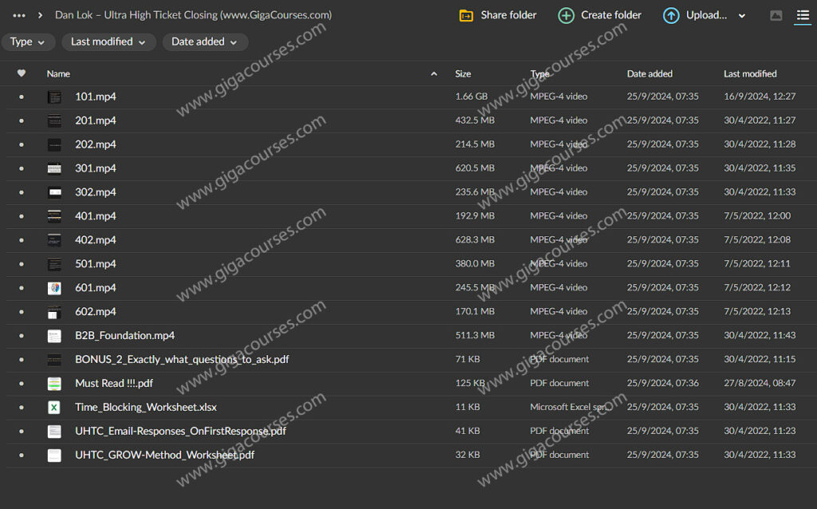Viewport: 817px width, 509px height.
Task: Open the breadcrumb ellipsis menu
Action: point(19,15)
